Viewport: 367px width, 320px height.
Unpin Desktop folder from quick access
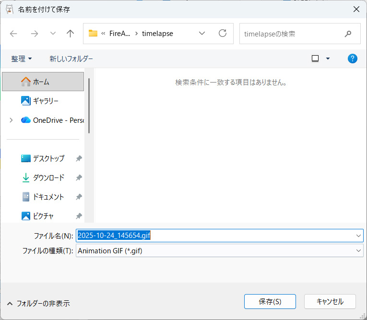[x=79, y=158]
